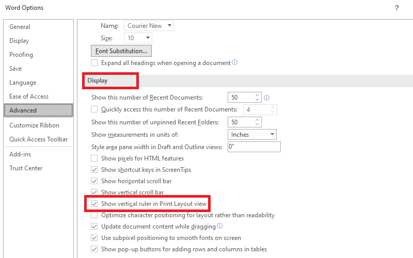Image resolution: width=413 pixels, height=258 pixels.
Task: Click the Style area pane width field
Action: pos(253,147)
